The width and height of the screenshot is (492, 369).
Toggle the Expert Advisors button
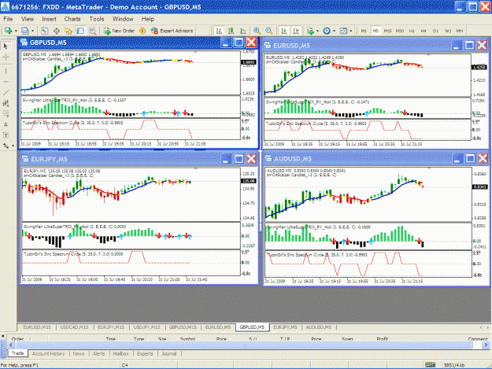click(x=172, y=31)
